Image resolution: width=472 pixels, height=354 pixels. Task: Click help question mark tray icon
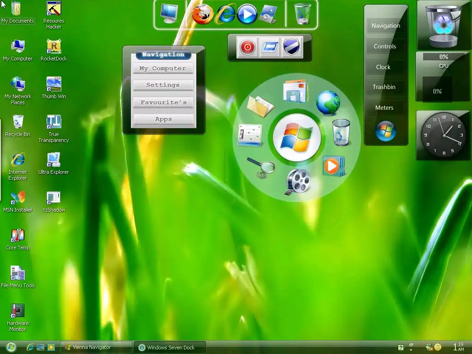click(401, 348)
